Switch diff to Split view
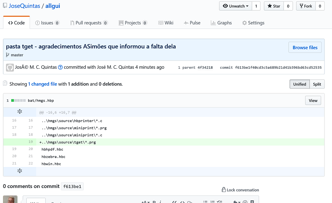The height and width of the screenshot is (203, 332). 317,84
